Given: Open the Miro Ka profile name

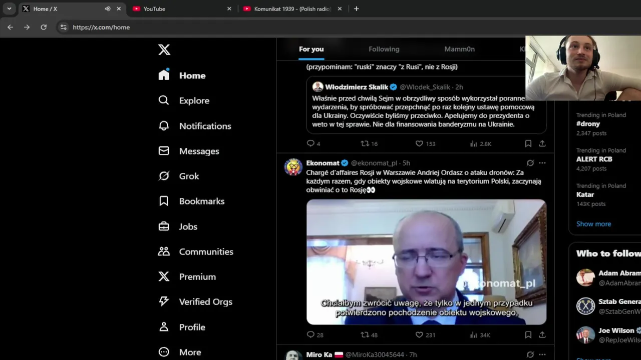Looking at the screenshot, I should 319,354.
